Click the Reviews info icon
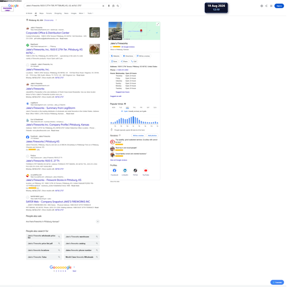Screen dimensions: 288x287 pos(120,135)
